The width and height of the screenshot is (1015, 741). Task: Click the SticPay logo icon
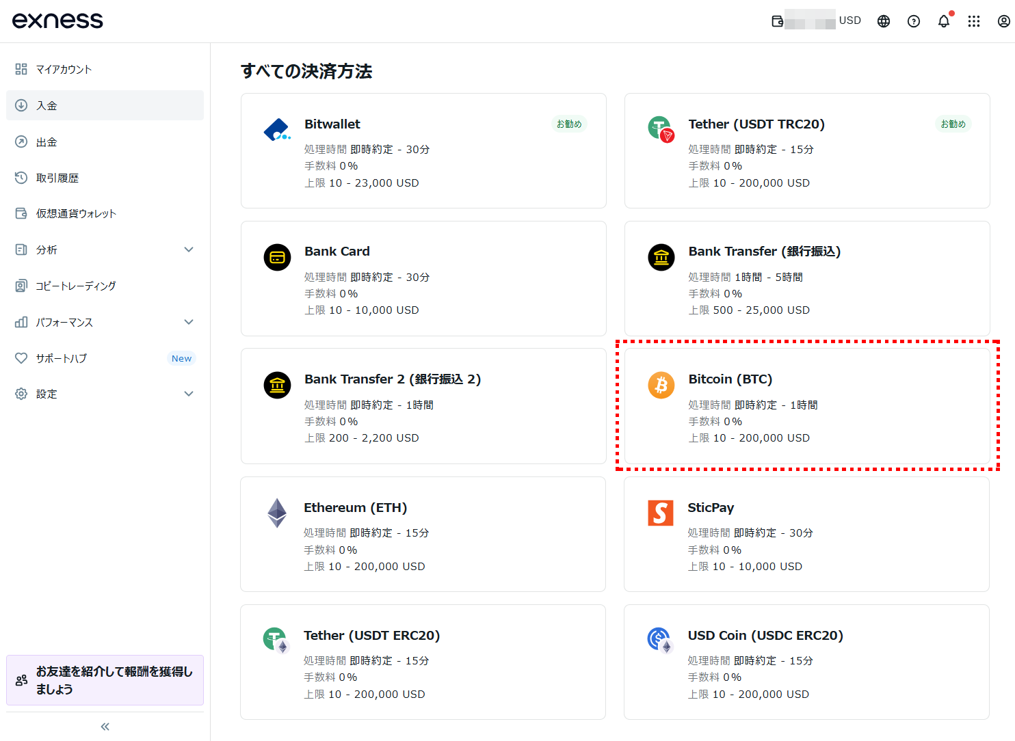(660, 513)
